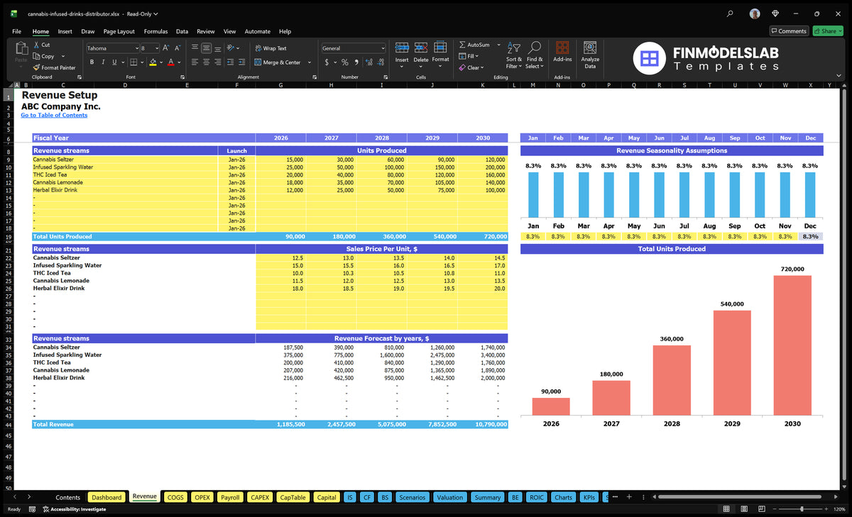852x517 pixels.
Task: Center text horizontally
Action: [206, 62]
